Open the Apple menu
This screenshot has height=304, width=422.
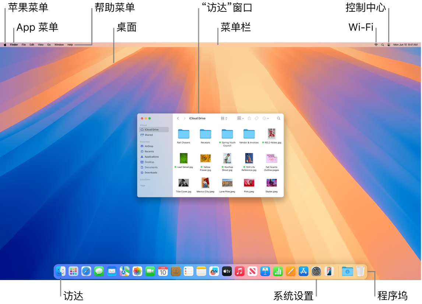pyautogui.click(x=5, y=45)
